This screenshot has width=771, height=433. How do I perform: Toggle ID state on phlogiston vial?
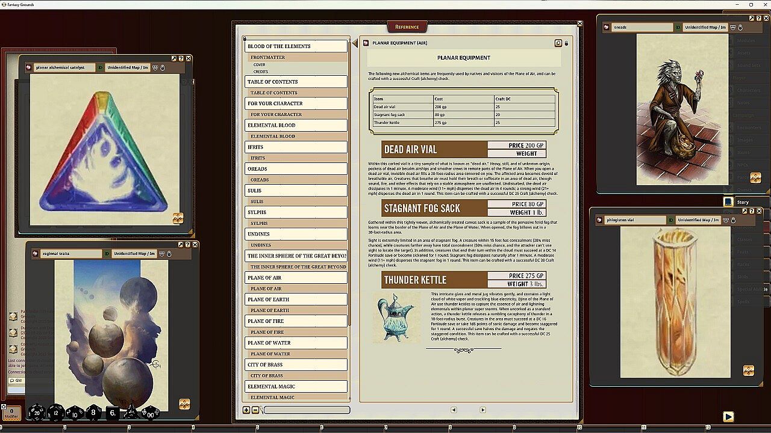tap(670, 220)
